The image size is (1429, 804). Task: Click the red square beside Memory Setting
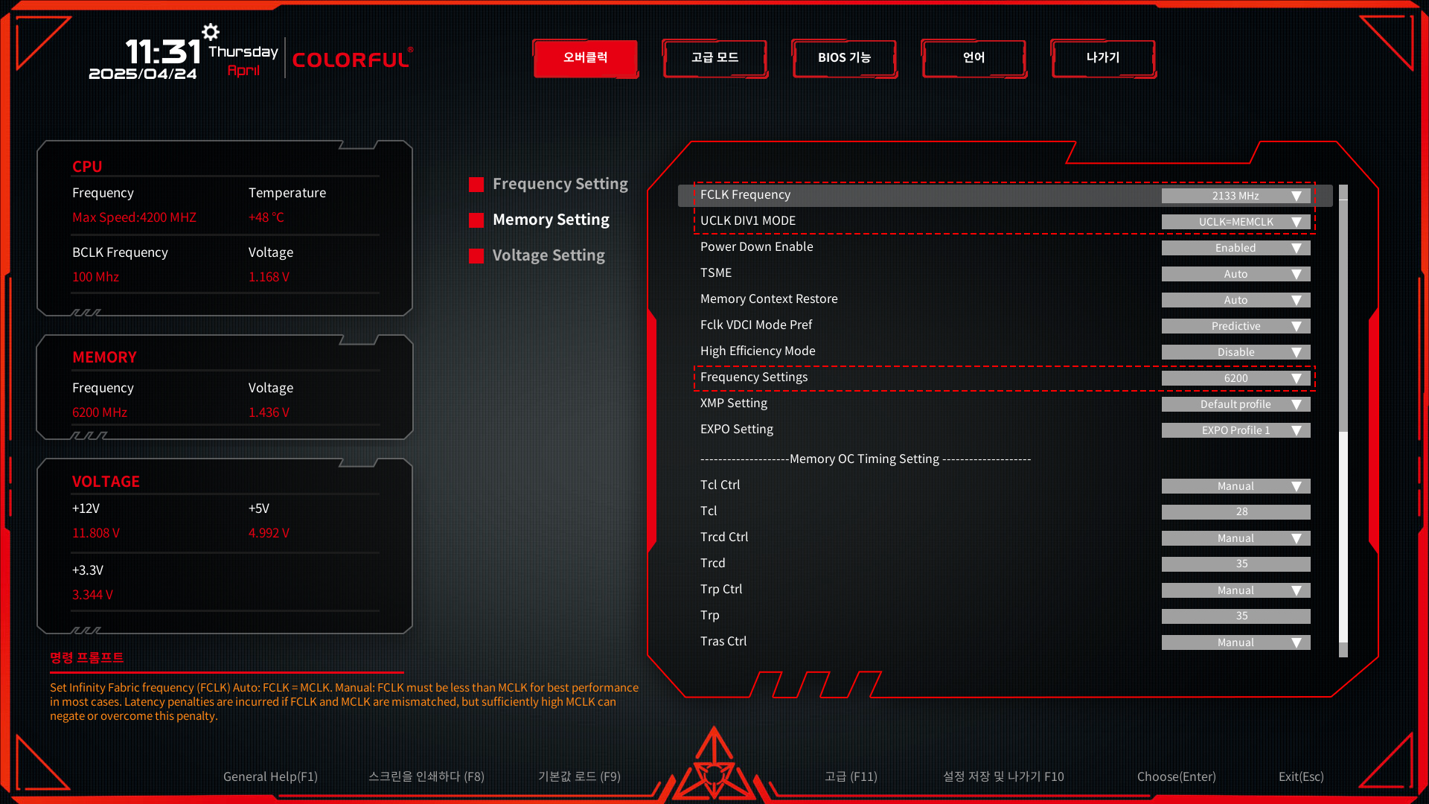(476, 220)
